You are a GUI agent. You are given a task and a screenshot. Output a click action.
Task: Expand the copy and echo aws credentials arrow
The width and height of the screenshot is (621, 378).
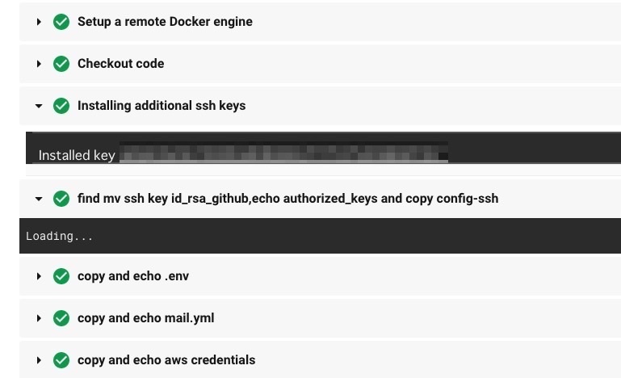coord(39,360)
